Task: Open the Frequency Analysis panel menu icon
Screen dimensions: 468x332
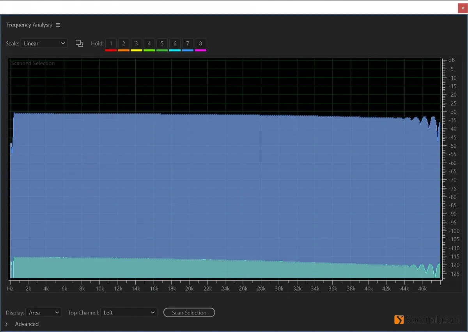Action: [58, 25]
